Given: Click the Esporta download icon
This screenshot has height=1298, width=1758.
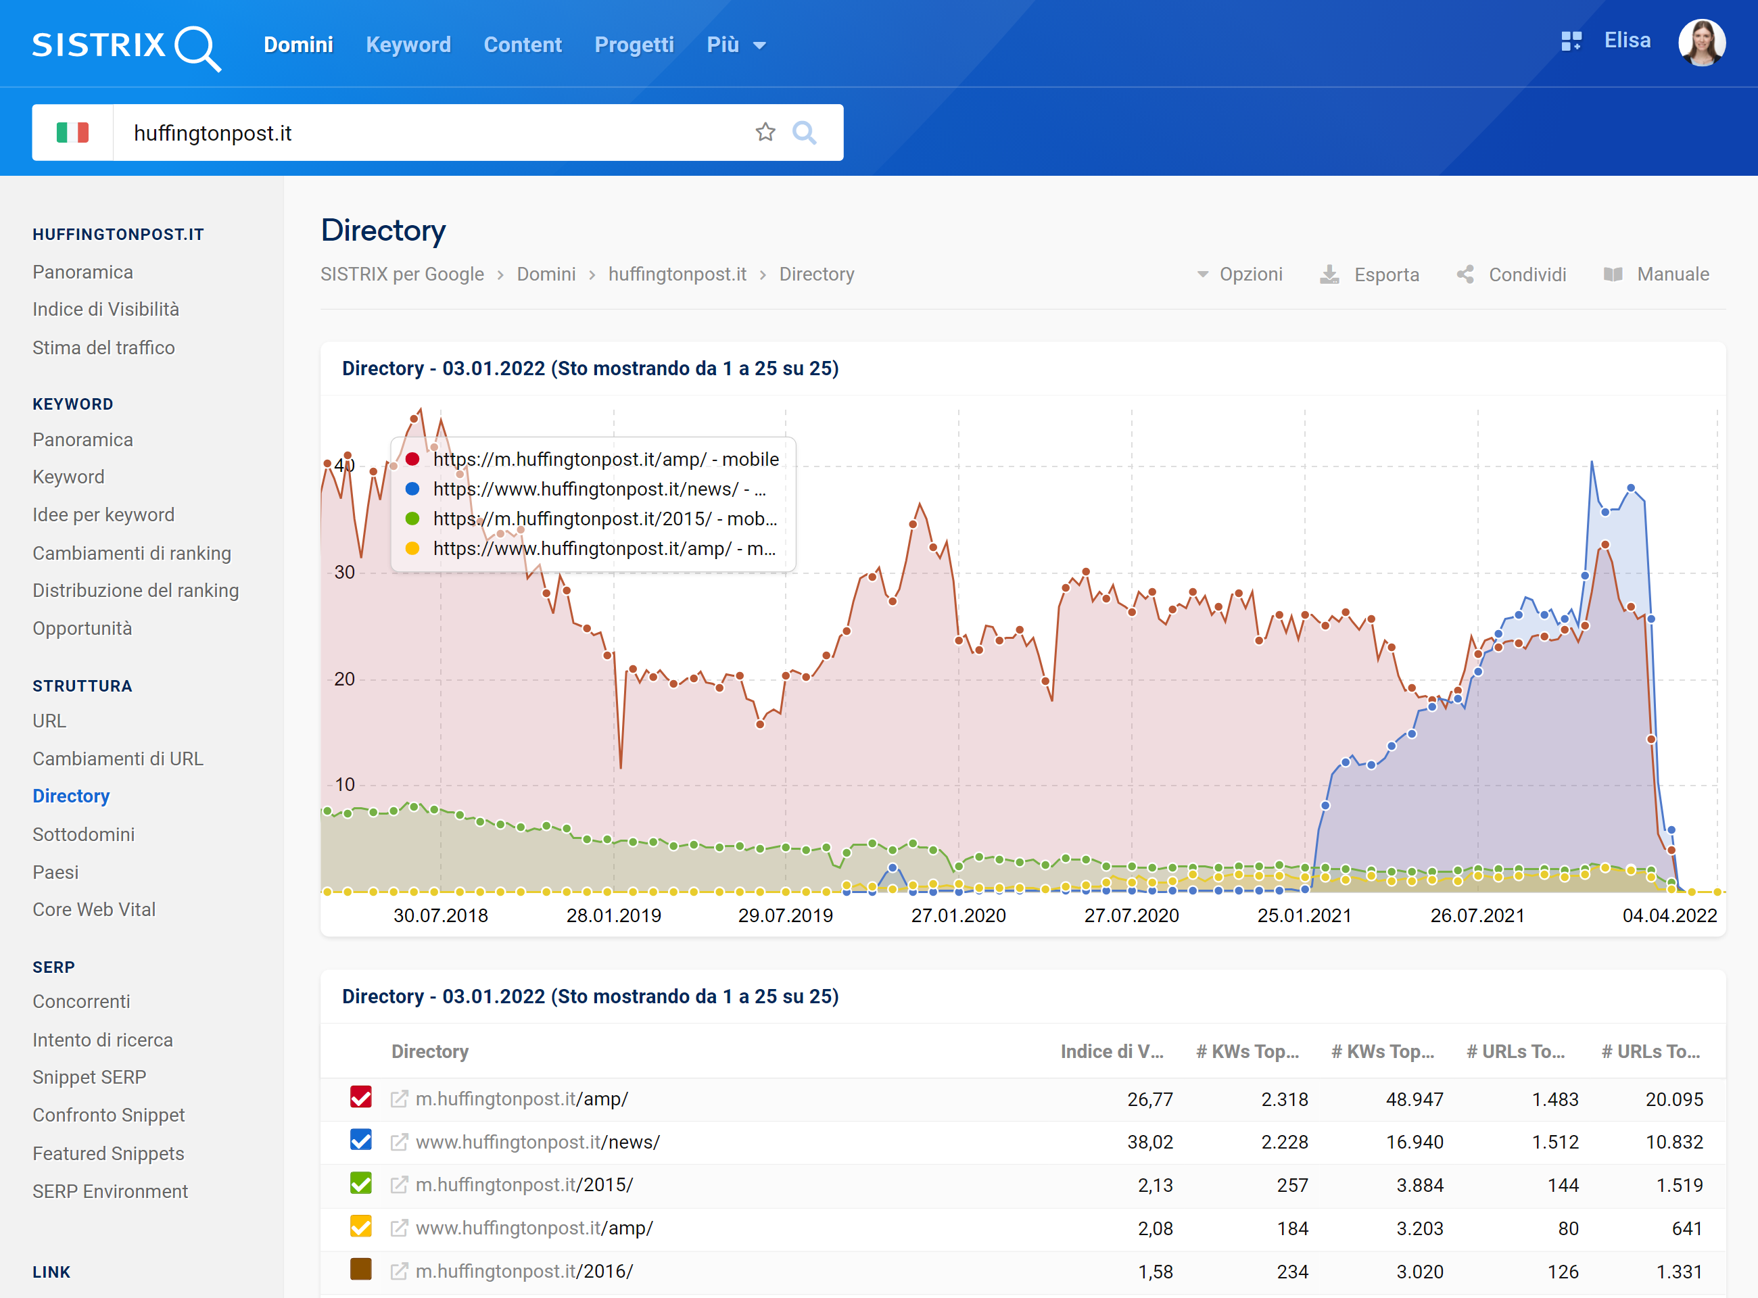Looking at the screenshot, I should point(1329,274).
